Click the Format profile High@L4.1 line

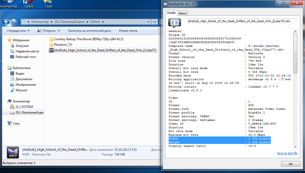pos(217,113)
